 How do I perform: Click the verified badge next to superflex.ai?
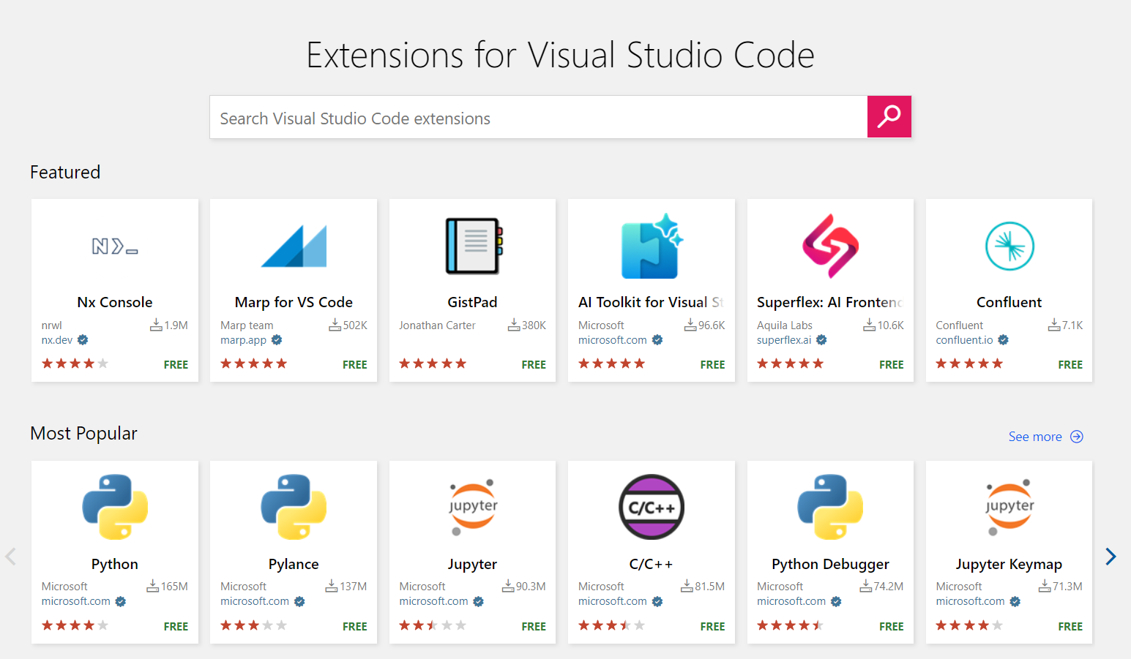(x=821, y=340)
